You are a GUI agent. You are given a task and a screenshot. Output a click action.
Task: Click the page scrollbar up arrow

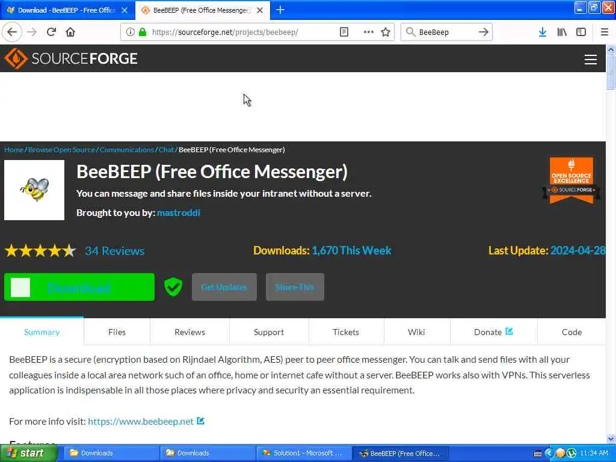(x=611, y=49)
